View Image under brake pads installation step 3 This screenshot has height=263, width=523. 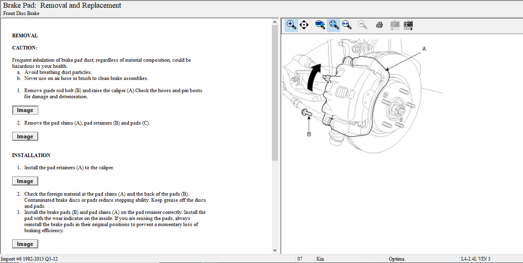click(25, 244)
